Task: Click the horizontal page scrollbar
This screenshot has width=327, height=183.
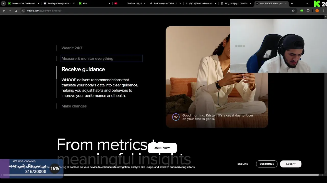Action: (161, 175)
